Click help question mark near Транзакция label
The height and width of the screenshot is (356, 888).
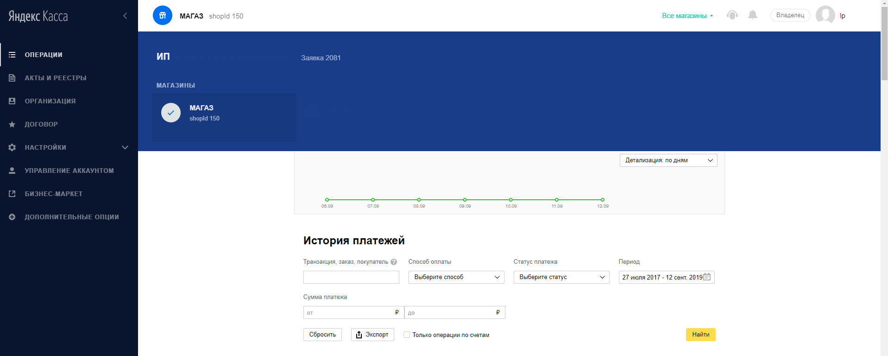click(394, 262)
